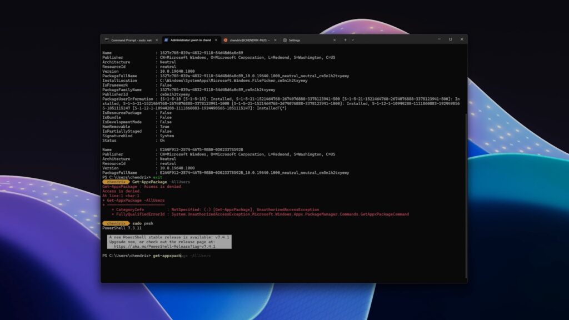Expand the new tab profile dropdown
569x320 pixels.
pyautogui.click(x=353, y=40)
